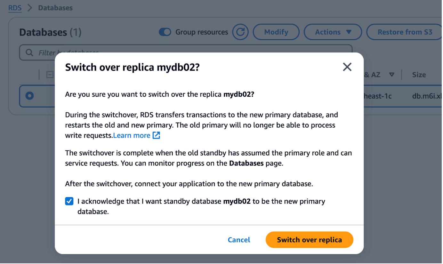Close the switch over replica dialog
The height and width of the screenshot is (264, 443).
(x=347, y=67)
